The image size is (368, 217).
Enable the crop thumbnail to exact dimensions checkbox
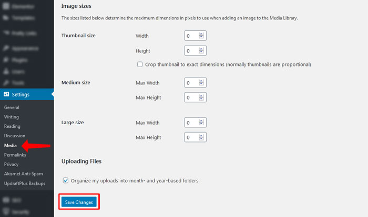click(x=140, y=64)
